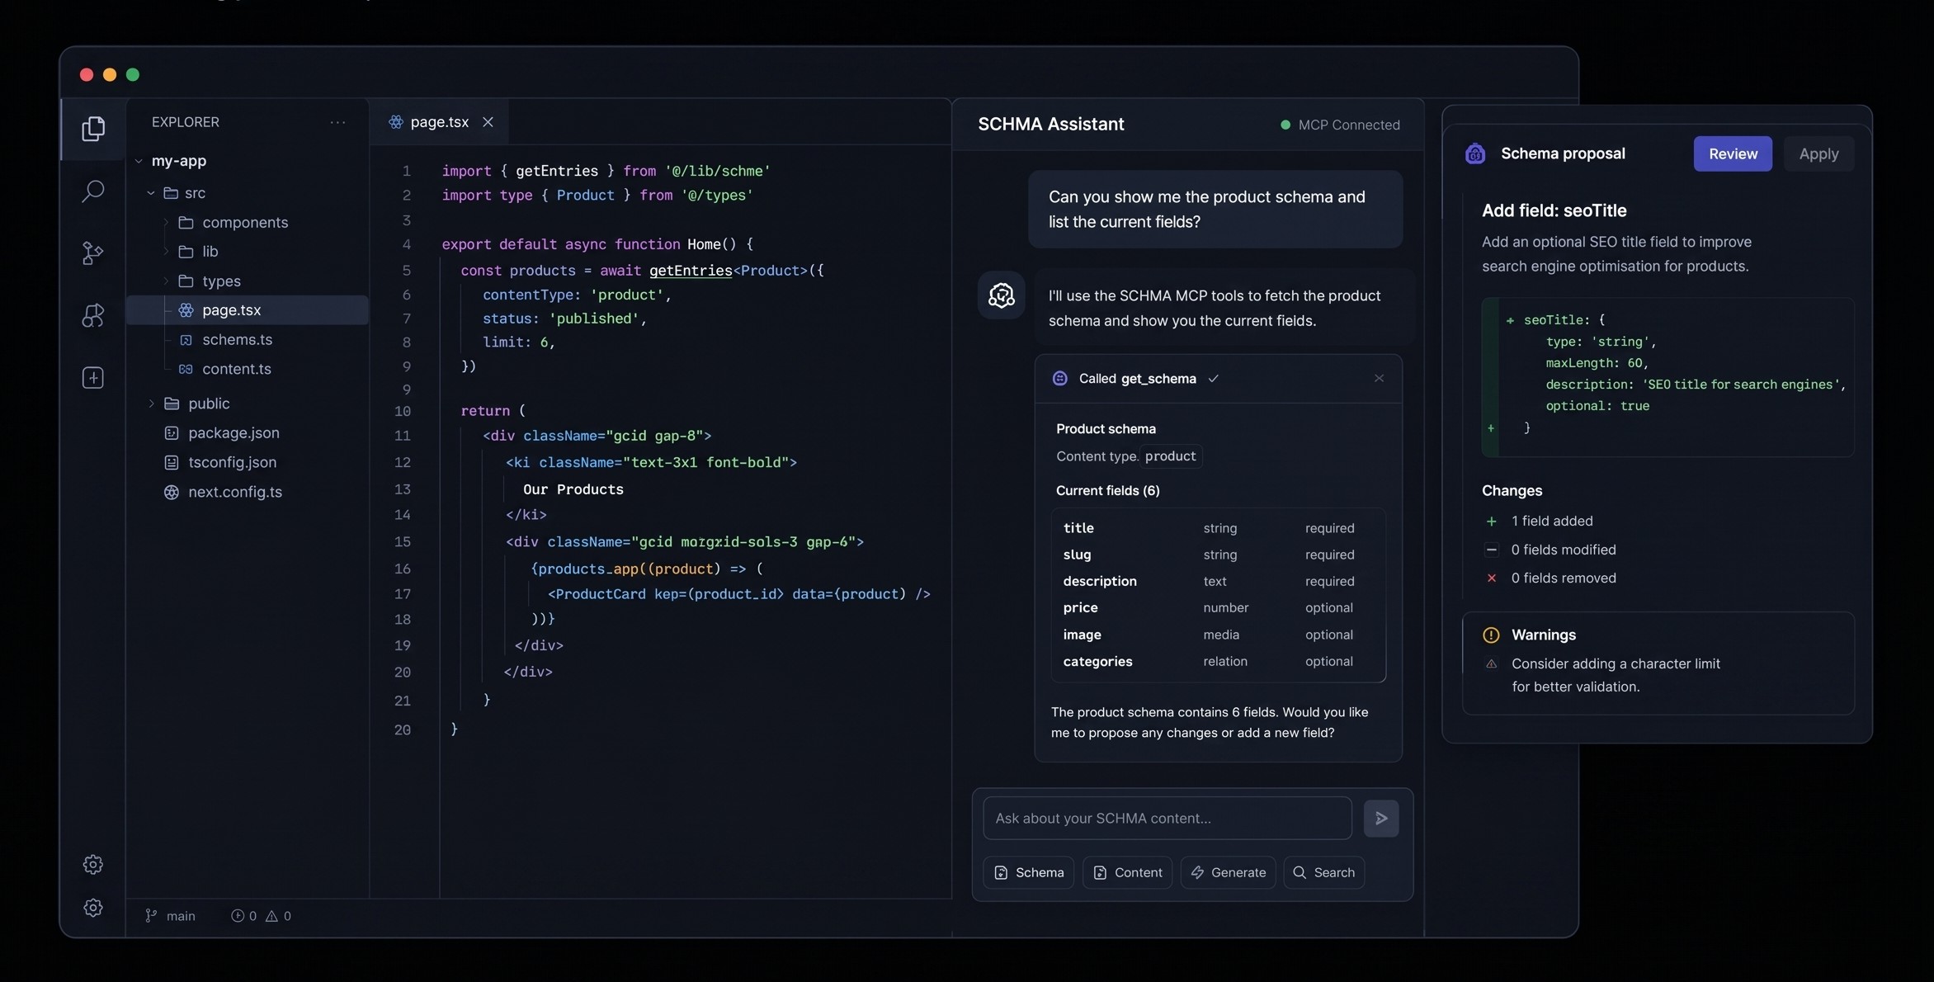Click Apply in Schema proposal panel
The height and width of the screenshot is (982, 1934).
click(1818, 154)
